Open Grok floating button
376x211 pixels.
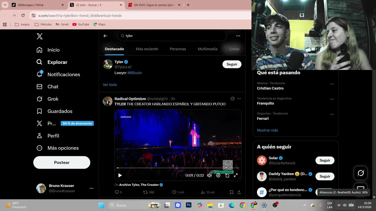click(x=361, y=173)
